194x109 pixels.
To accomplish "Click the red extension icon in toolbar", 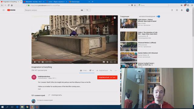I will pyautogui.click(x=185, y=5).
